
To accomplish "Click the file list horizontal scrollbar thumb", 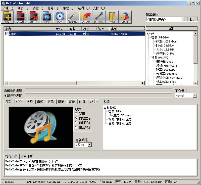I will (42, 83).
